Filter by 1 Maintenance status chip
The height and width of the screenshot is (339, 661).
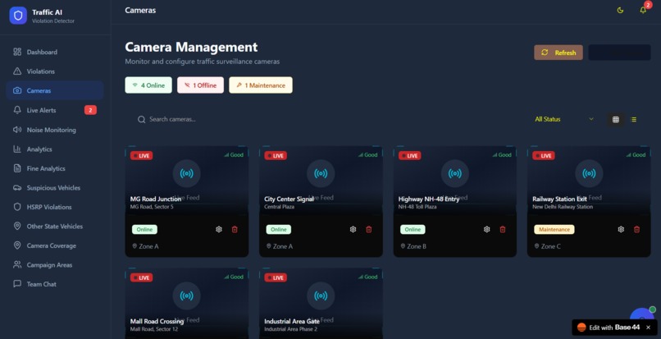tap(261, 85)
